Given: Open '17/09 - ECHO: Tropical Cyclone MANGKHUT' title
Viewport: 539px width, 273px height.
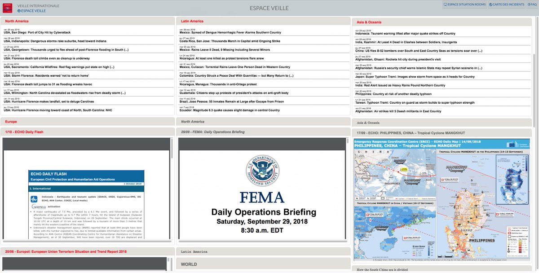Looking at the screenshot, I should coord(411,133).
